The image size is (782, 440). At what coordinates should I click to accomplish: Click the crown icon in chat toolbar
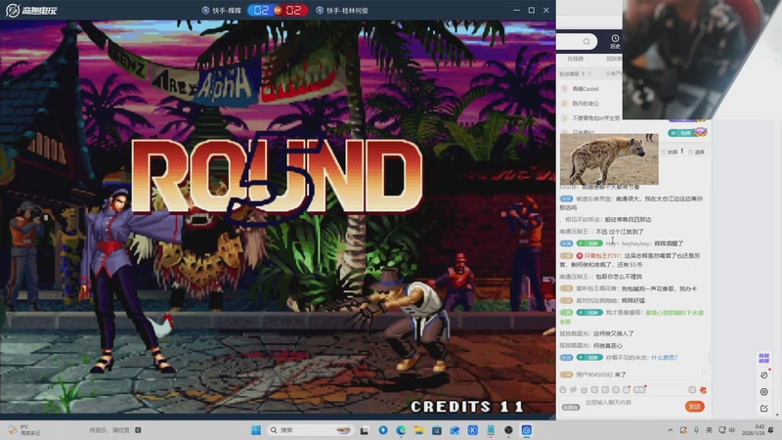(x=584, y=389)
